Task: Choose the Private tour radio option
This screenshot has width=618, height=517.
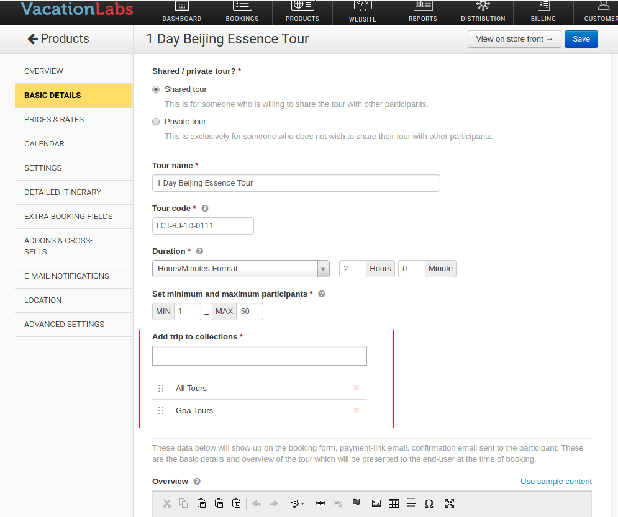Action: (156, 122)
